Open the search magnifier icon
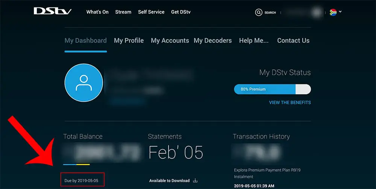The height and width of the screenshot is (189, 376). click(x=259, y=12)
